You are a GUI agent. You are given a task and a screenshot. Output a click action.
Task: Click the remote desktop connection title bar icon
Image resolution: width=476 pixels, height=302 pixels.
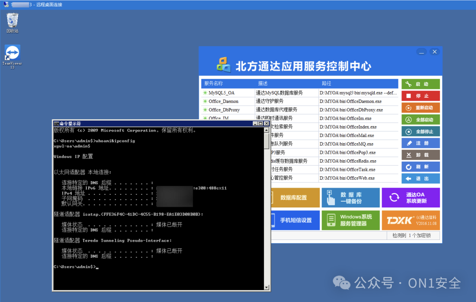point(6,4)
